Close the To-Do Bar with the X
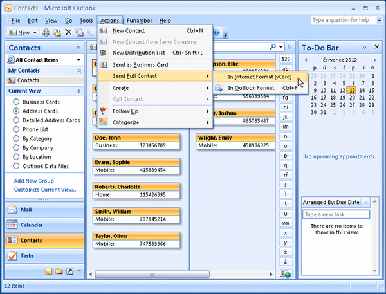The width and height of the screenshot is (386, 294). [x=378, y=47]
